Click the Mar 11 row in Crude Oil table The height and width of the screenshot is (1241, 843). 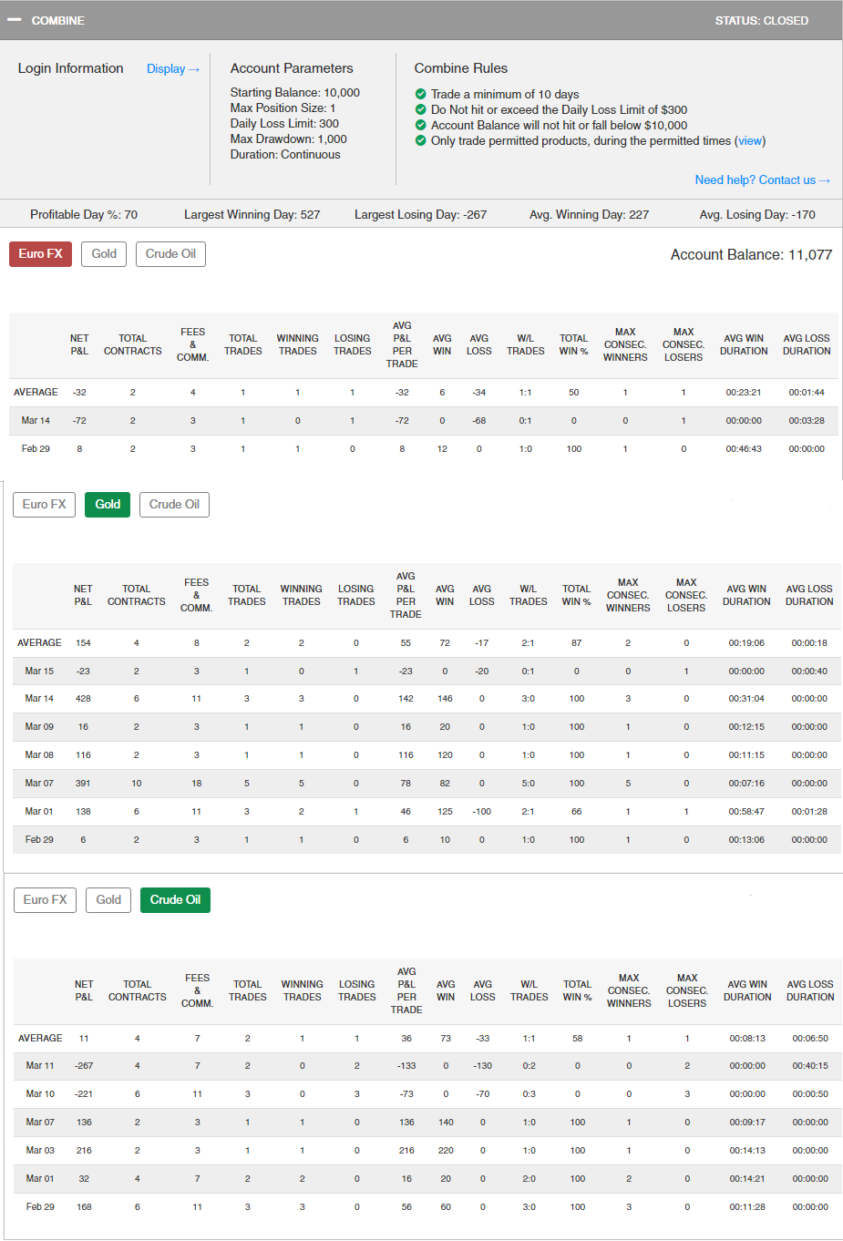(40, 1066)
